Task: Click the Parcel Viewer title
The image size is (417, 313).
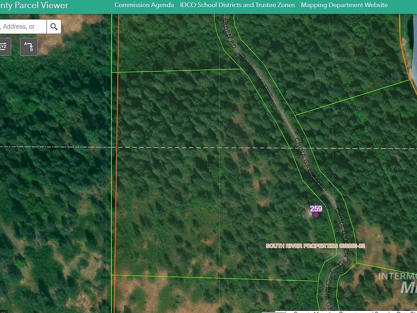Action: (35, 5)
